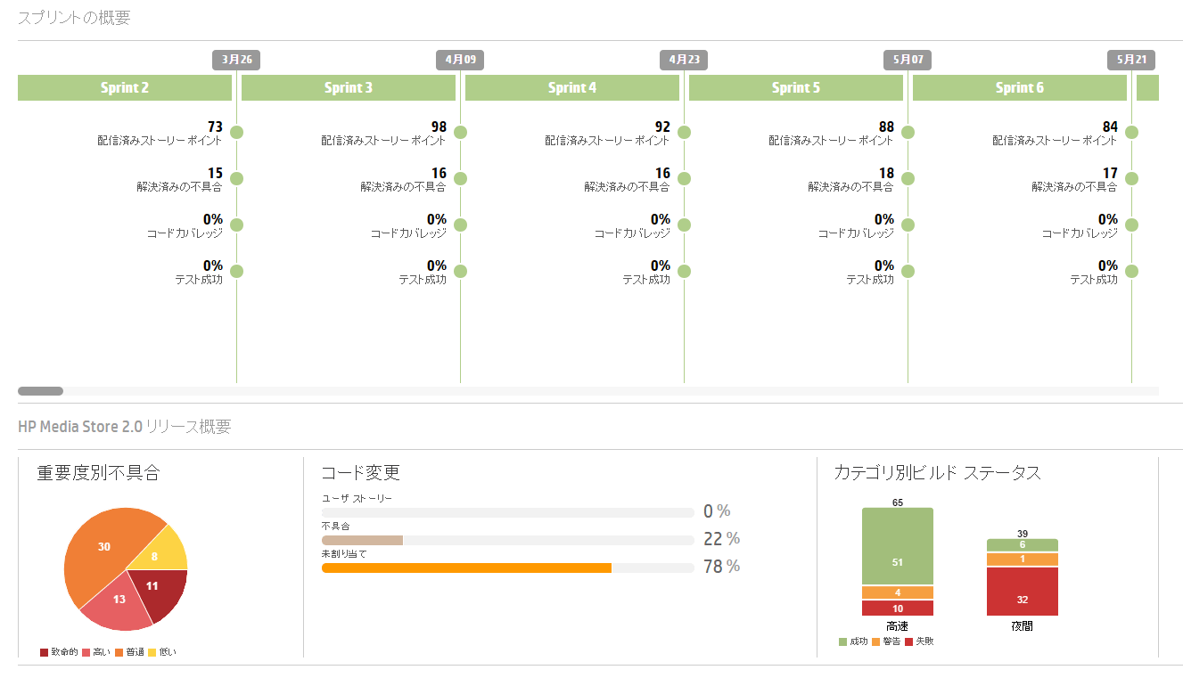Click the ユーザ ストーリー progress bar
Screen dimensions: 1183x678
[x=507, y=512]
